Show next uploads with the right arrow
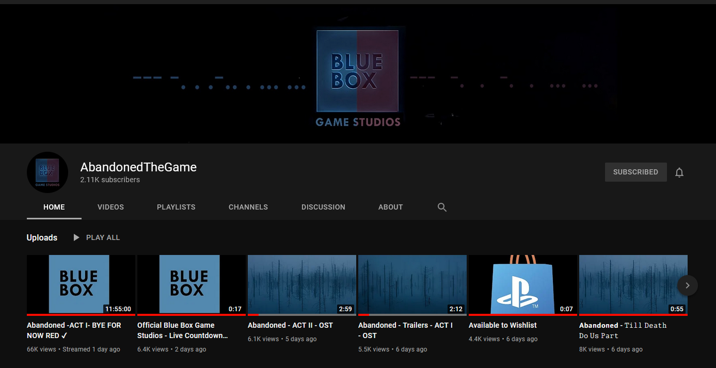The width and height of the screenshot is (716, 368). coord(688,285)
